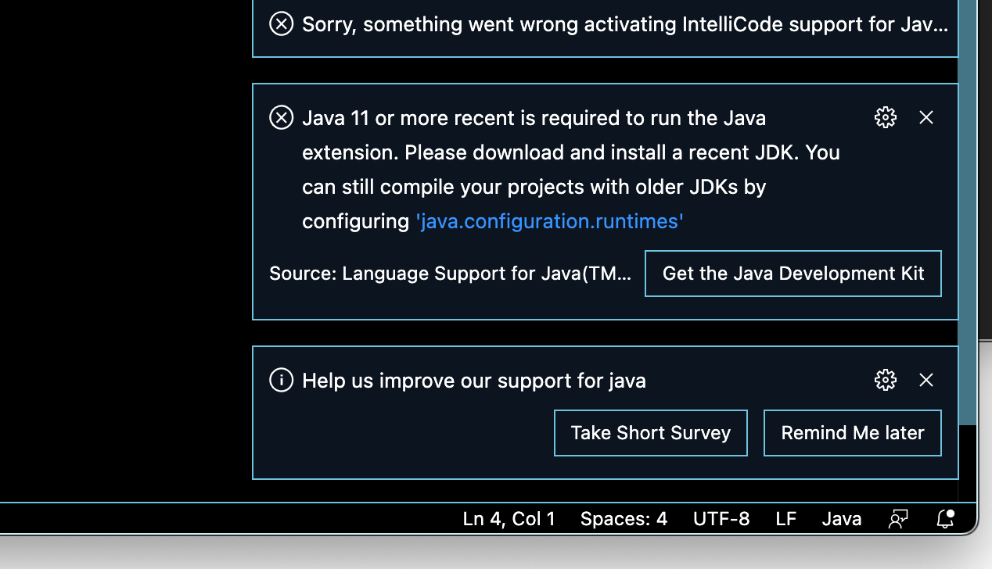The image size is (992, 569).
Task: Click the truncated 'Source: Language Support for Java' text
Action: click(450, 274)
